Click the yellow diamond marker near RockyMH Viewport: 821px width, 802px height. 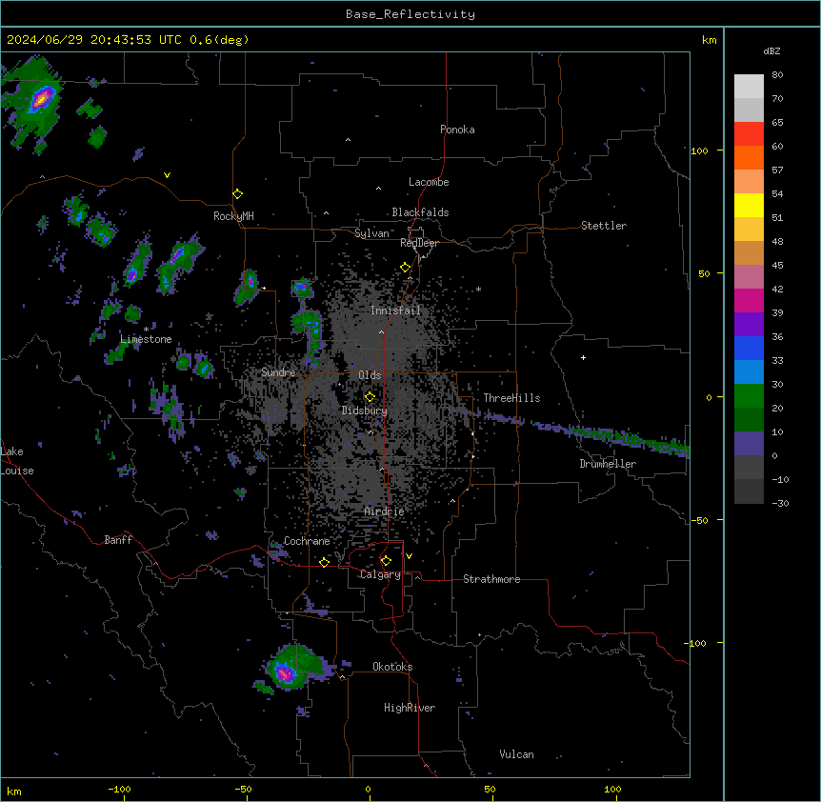(x=237, y=194)
